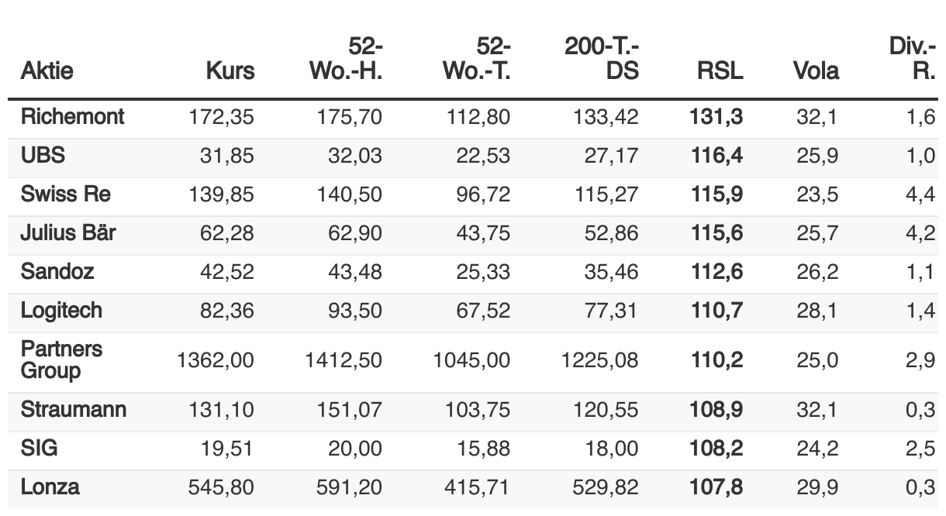This screenshot has height=516, width=946.
Task: Open the Richemont stock entry
Action: point(72,117)
